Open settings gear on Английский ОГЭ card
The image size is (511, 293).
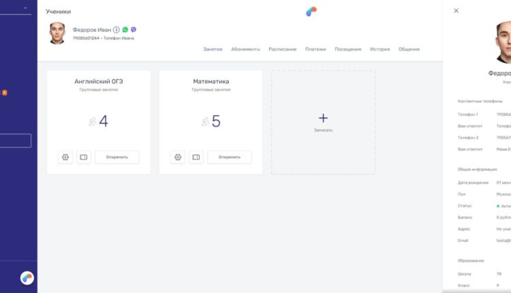click(x=65, y=157)
